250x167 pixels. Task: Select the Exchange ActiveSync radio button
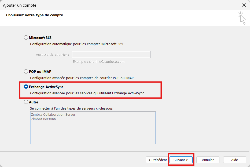(26, 87)
